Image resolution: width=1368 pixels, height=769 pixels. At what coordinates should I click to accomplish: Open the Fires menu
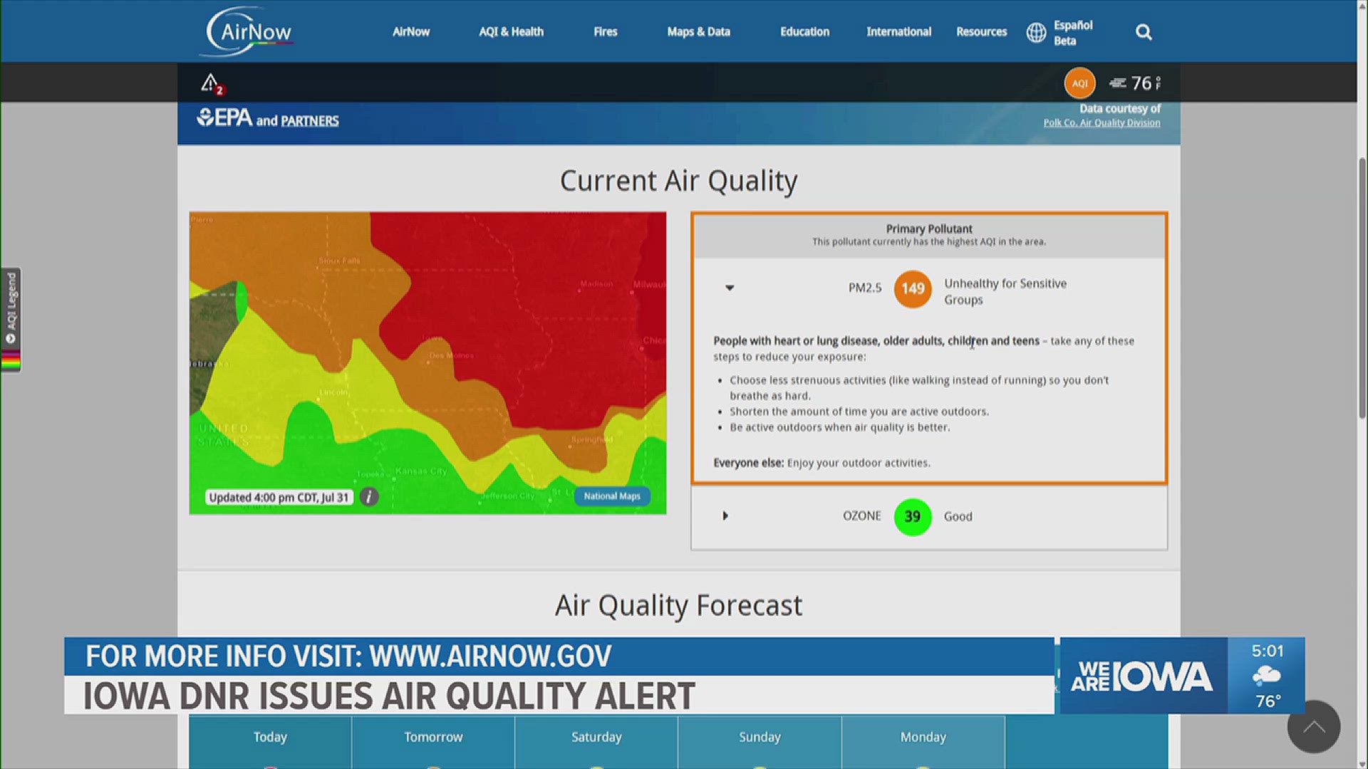coord(606,32)
